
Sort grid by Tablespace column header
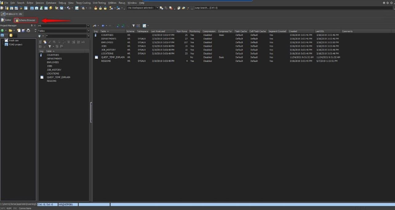pyautogui.click(x=143, y=31)
